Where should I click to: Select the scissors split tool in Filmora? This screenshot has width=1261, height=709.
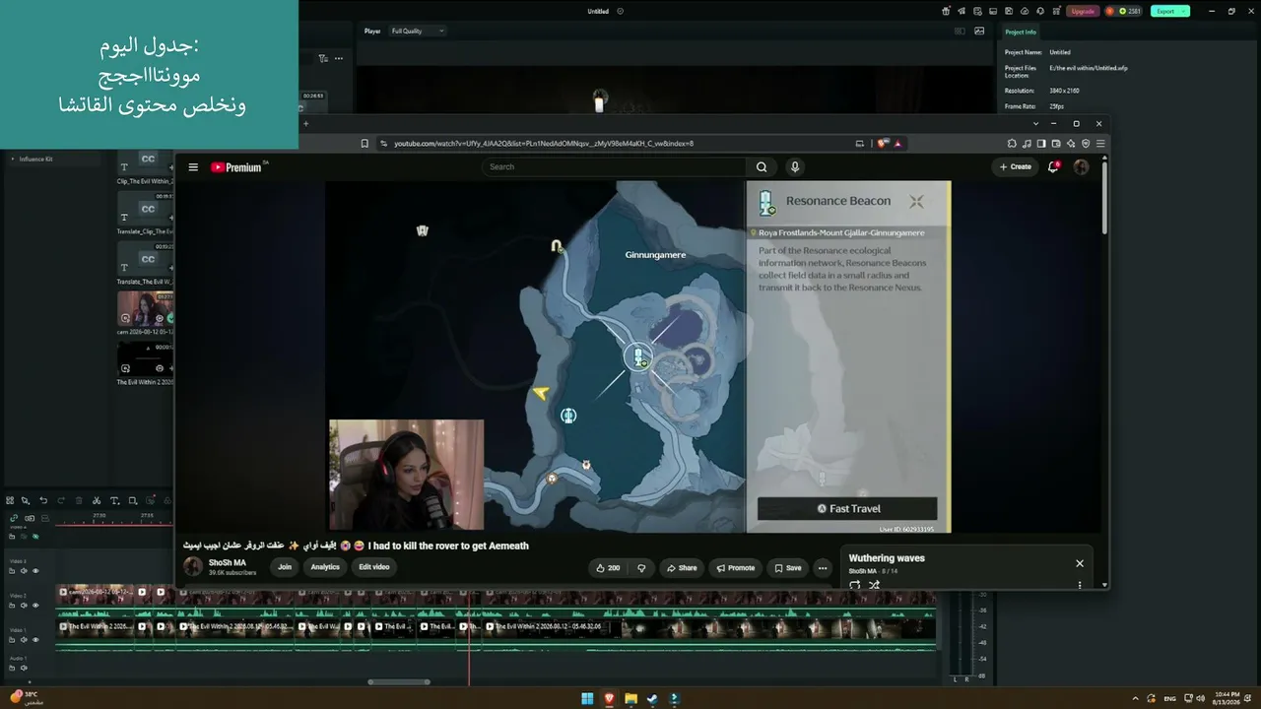[x=97, y=500]
